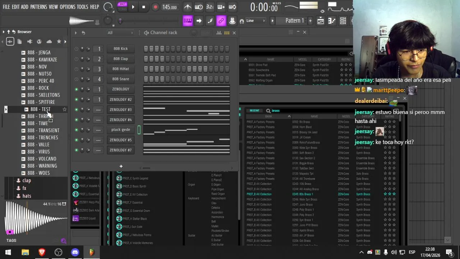Image resolution: width=460 pixels, height=259 pixels.
Task: Click the song position slider handle
Action: pyautogui.click(x=120, y=21)
